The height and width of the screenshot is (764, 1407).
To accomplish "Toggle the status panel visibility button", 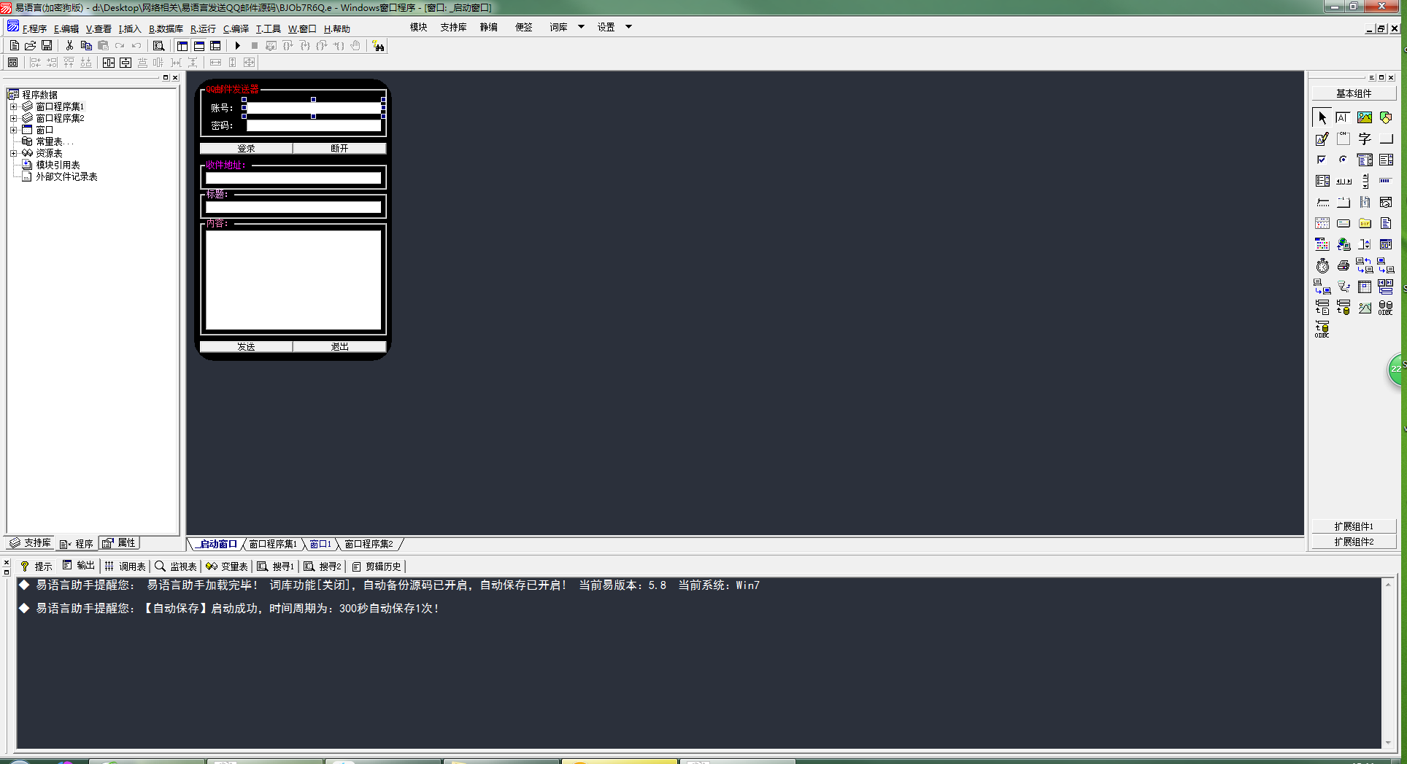I will click(199, 45).
